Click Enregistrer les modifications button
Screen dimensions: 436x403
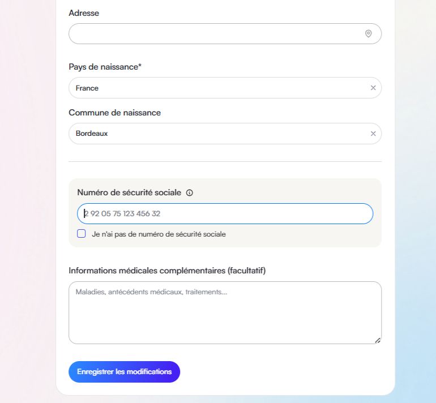point(125,372)
